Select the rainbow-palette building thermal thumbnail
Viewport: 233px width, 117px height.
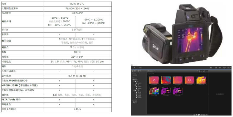[154, 91]
